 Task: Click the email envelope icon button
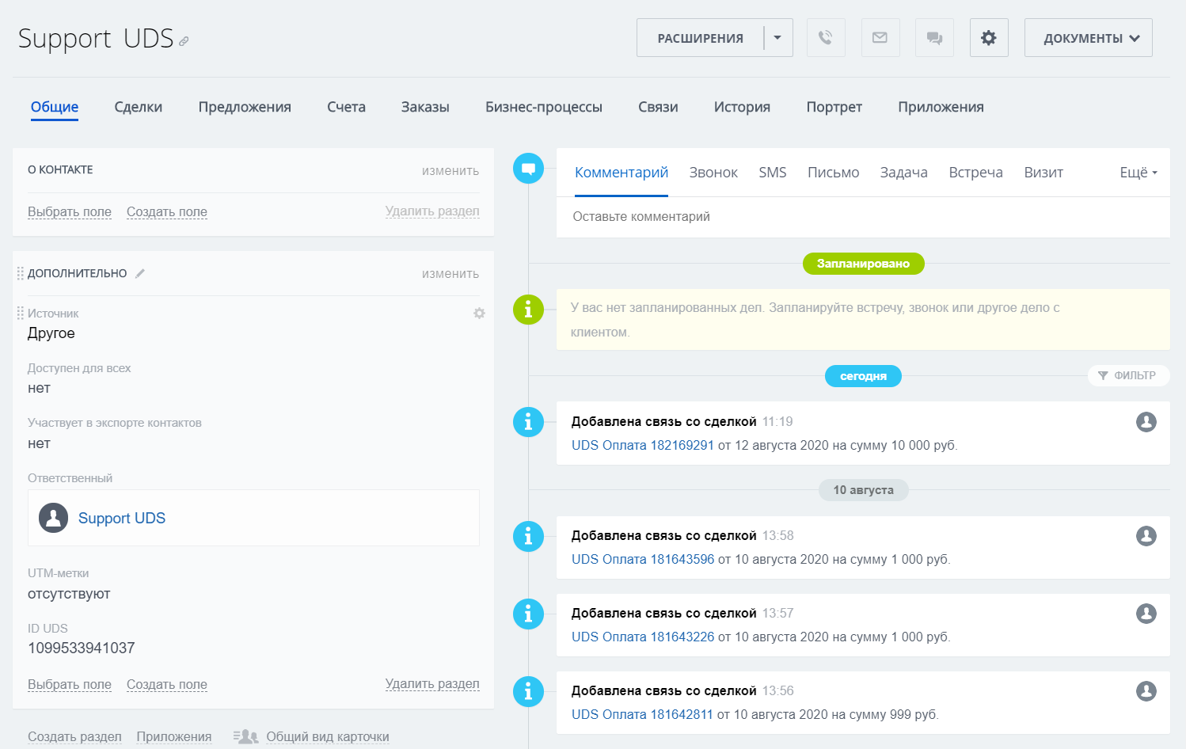pyautogui.click(x=880, y=37)
